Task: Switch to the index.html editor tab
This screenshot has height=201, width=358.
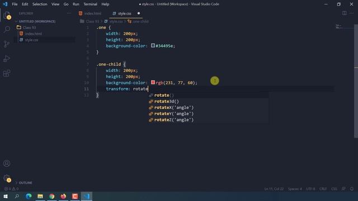Action: point(93,13)
